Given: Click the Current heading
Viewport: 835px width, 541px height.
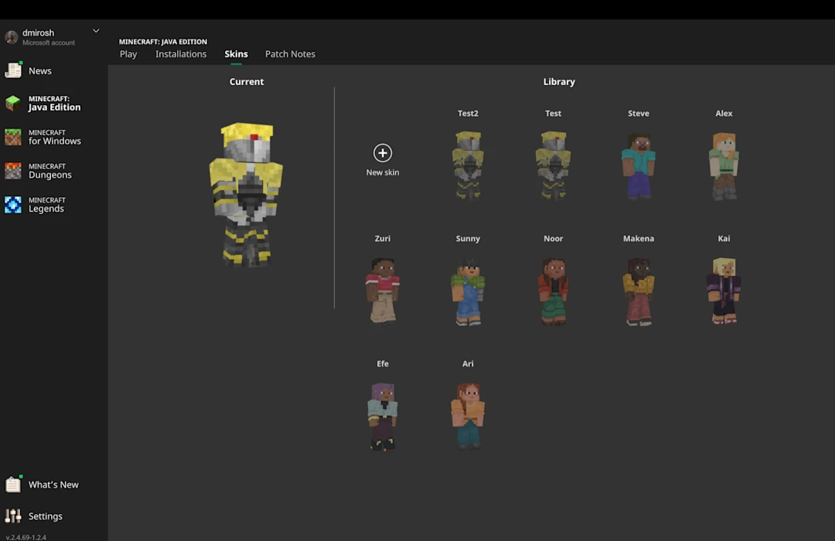Looking at the screenshot, I should coord(246,81).
